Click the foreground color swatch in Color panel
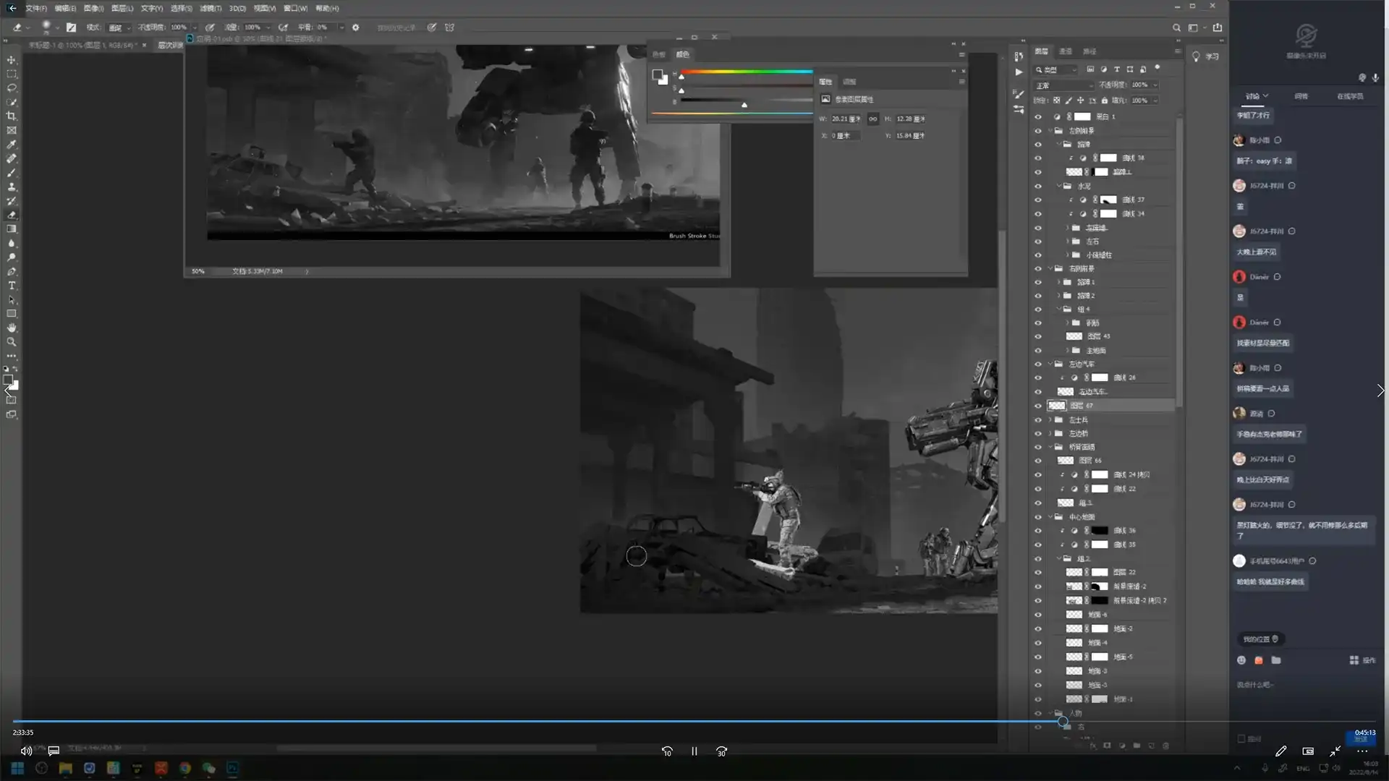1389x781 pixels. click(657, 74)
